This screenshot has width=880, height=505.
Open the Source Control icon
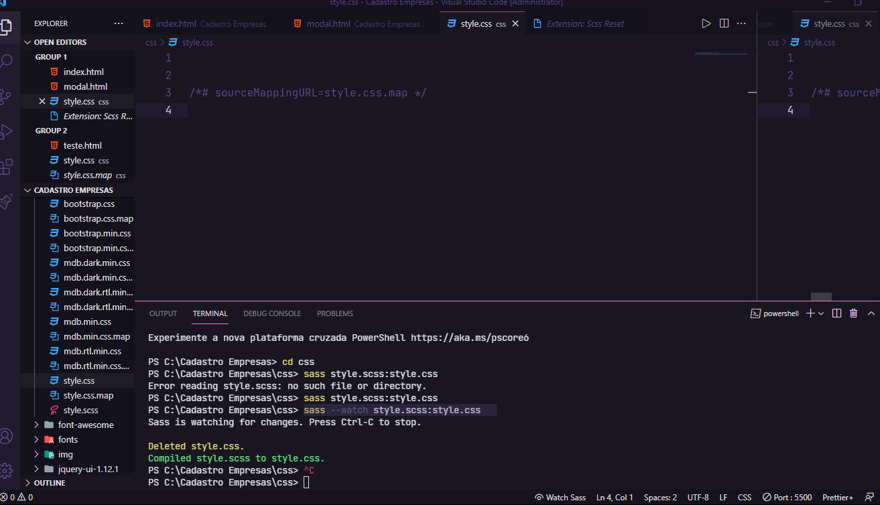pyautogui.click(x=5, y=96)
